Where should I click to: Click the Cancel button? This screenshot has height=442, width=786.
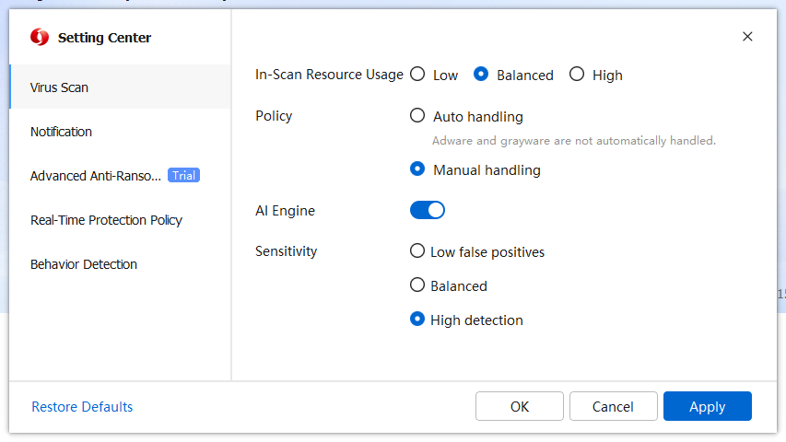tap(613, 406)
